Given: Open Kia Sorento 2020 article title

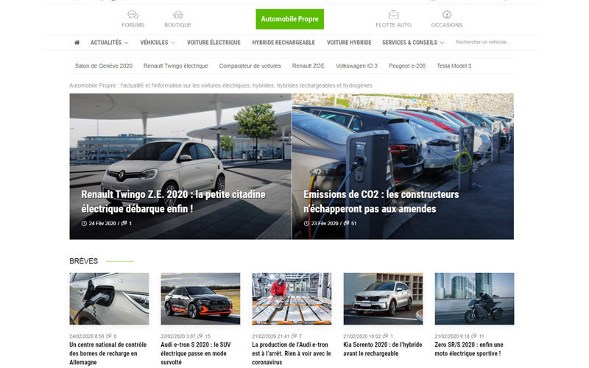Looking at the screenshot, I should (x=383, y=349).
